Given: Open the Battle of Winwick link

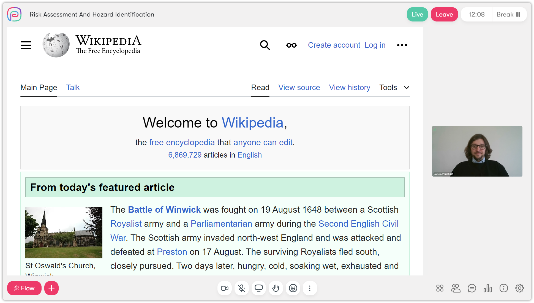Looking at the screenshot, I should click(164, 210).
